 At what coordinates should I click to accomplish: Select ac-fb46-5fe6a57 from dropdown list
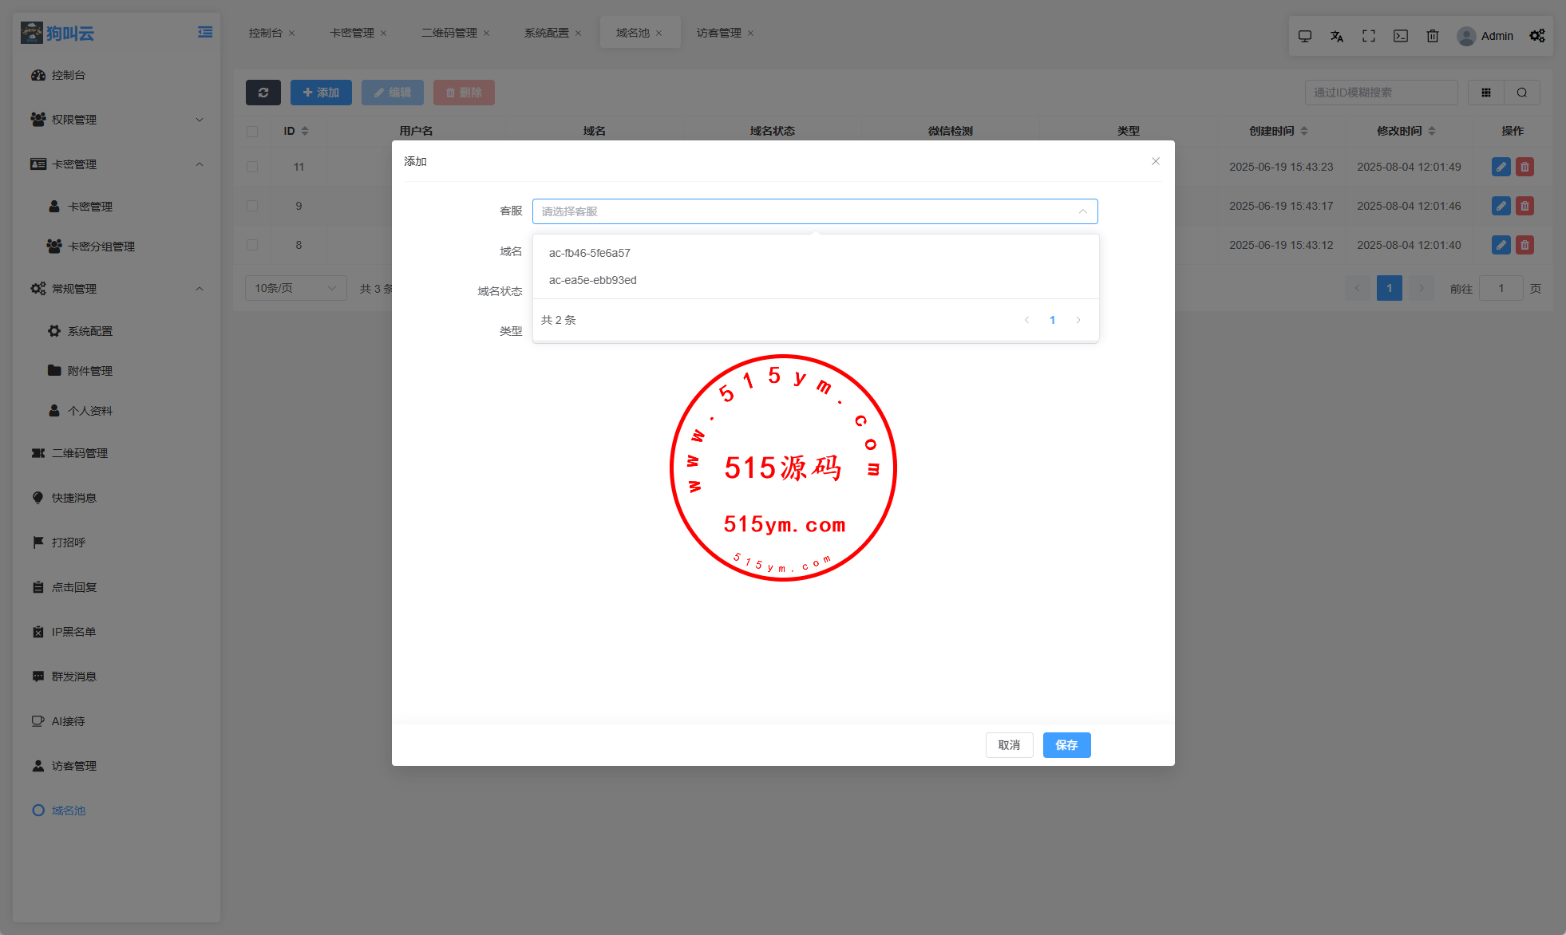tap(590, 253)
